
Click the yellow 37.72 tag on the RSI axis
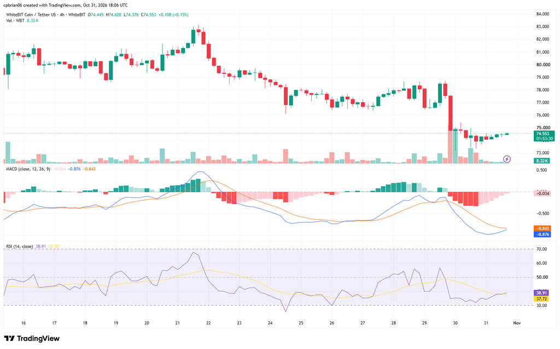pos(541,299)
